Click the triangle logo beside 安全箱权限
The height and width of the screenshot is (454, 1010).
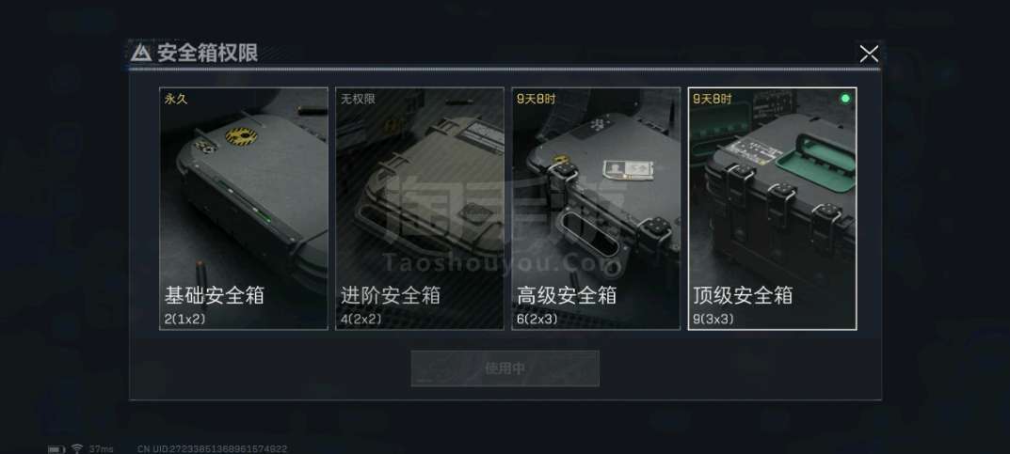coord(141,53)
